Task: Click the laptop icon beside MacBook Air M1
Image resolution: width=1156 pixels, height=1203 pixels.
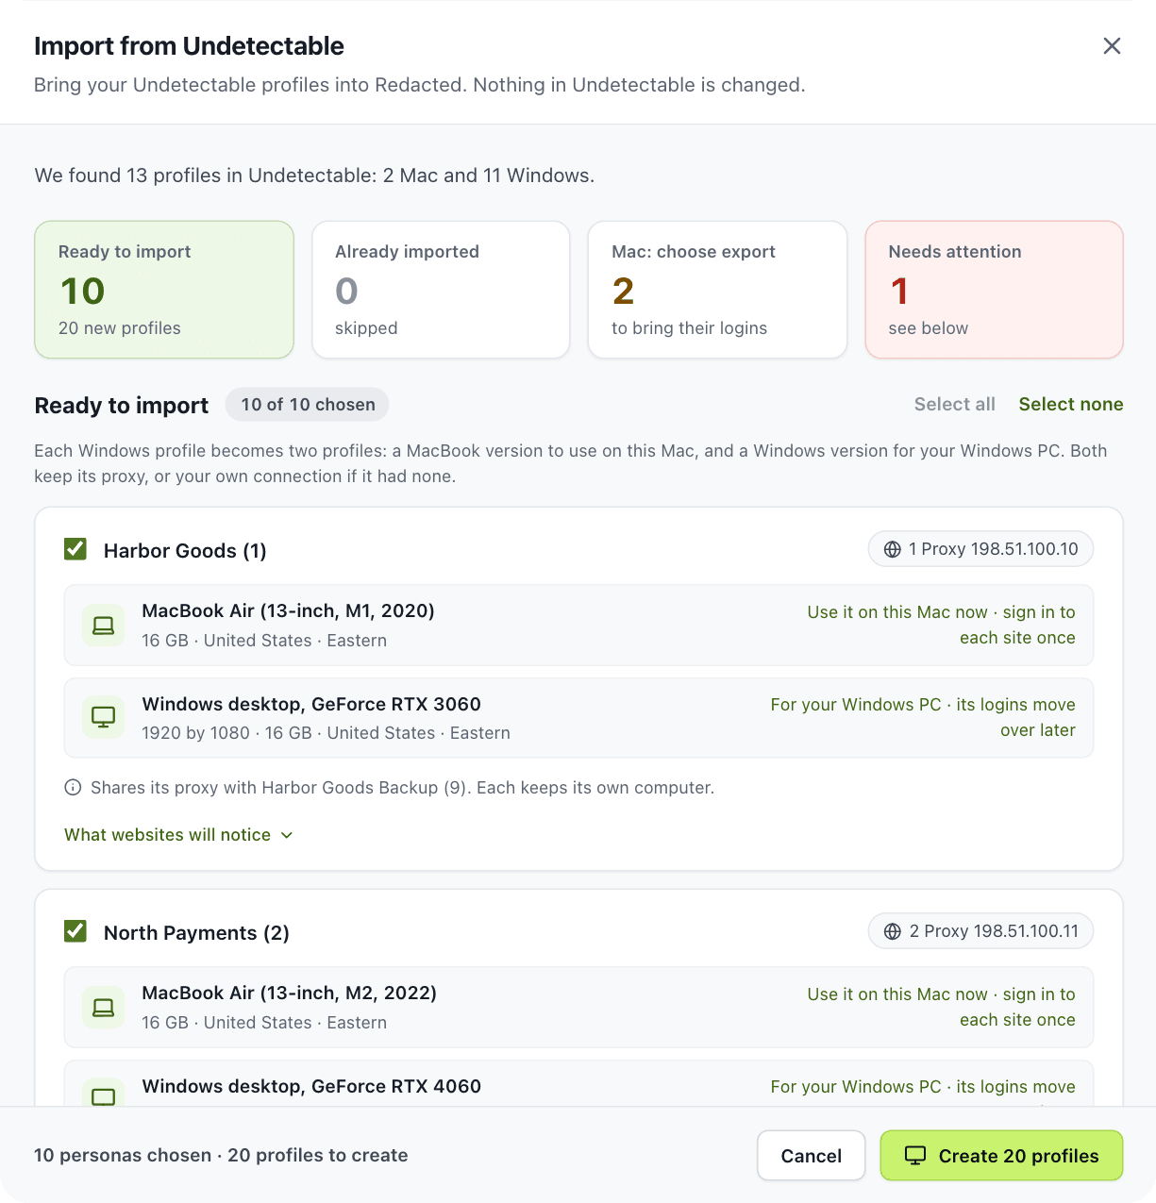Action: point(104,626)
